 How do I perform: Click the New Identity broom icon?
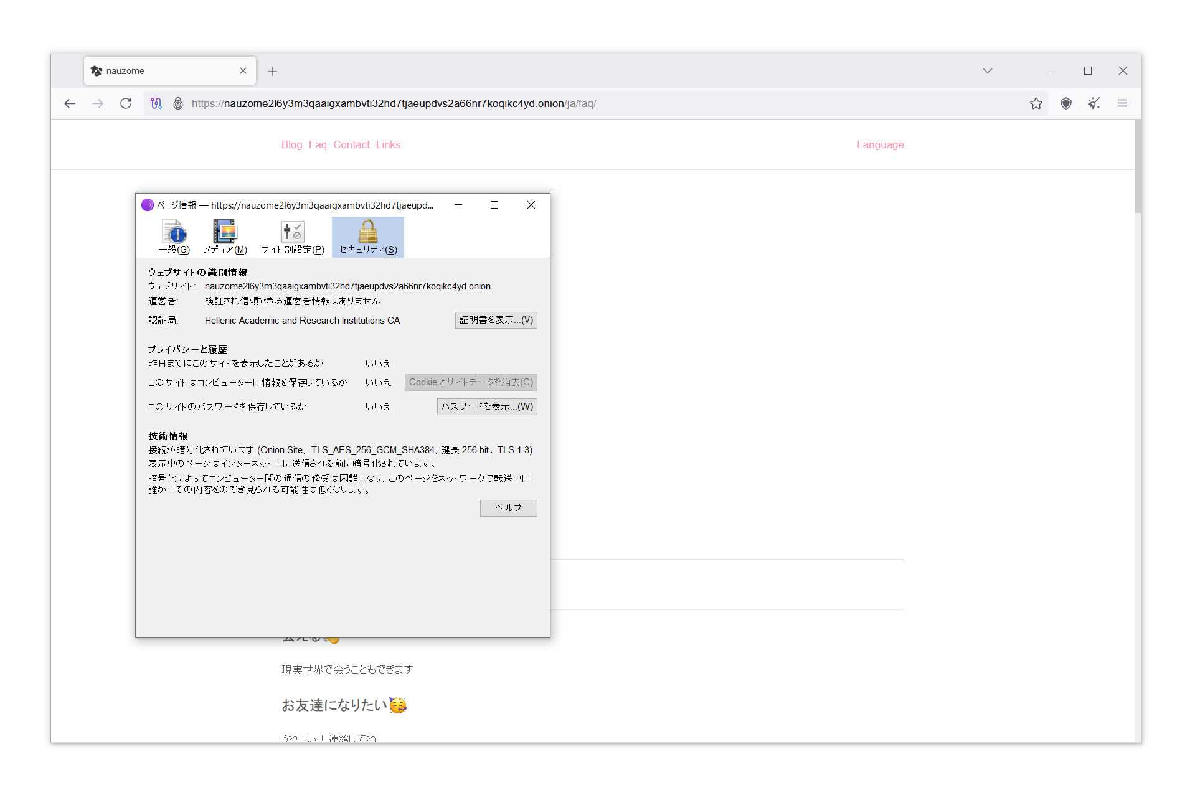tap(1094, 103)
